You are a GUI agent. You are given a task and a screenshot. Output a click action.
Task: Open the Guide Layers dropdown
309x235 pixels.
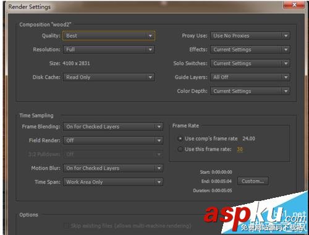250,77
